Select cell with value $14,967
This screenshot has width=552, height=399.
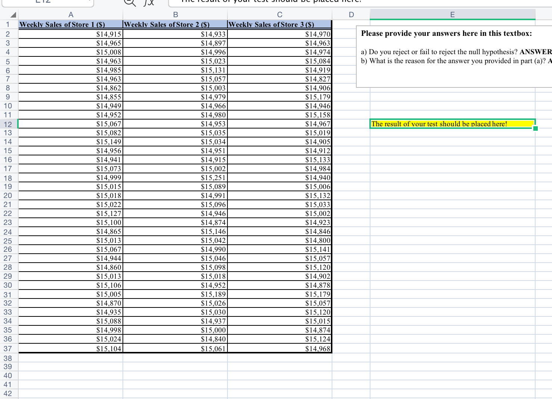pyautogui.click(x=280, y=124)
